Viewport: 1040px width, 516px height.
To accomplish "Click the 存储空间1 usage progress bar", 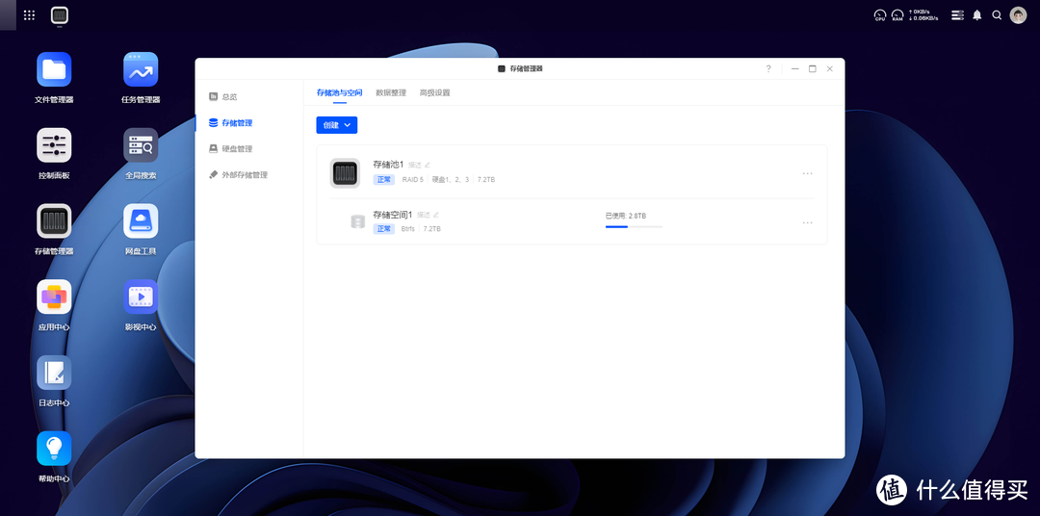I will tap(634, 227).
